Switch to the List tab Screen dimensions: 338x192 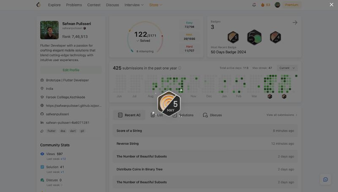pyautogui.click(x=157, y=115)
